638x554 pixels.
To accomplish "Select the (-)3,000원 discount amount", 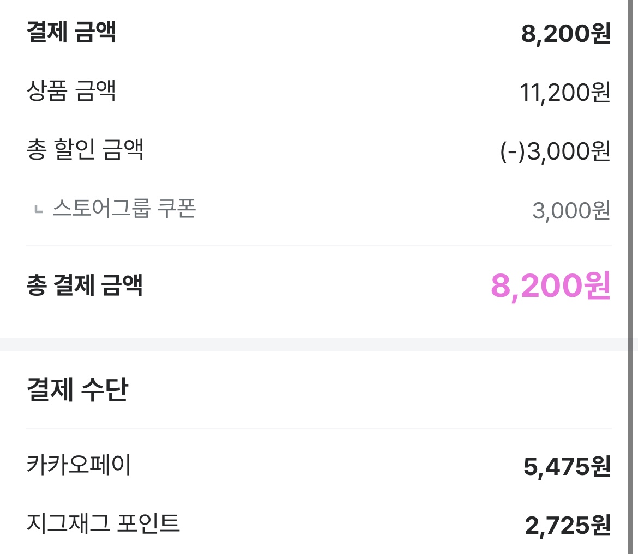I will coord(555,151).
